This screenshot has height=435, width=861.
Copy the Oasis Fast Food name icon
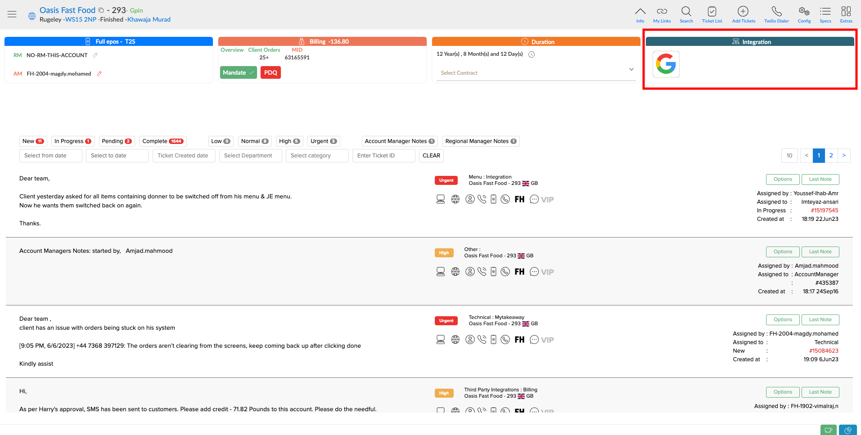(101, 10)
